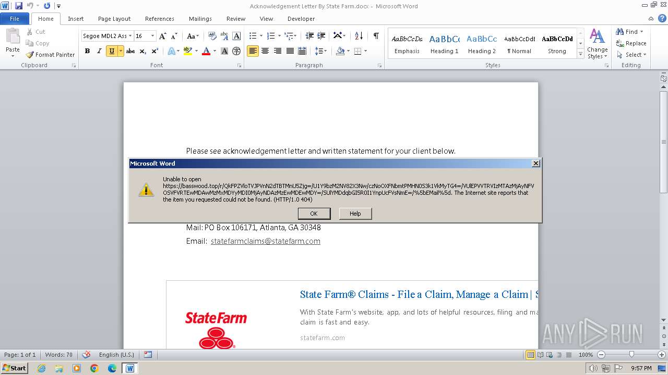
Task: Toggle Show/Hide paragraph marks
Action: tap(376, 36)
